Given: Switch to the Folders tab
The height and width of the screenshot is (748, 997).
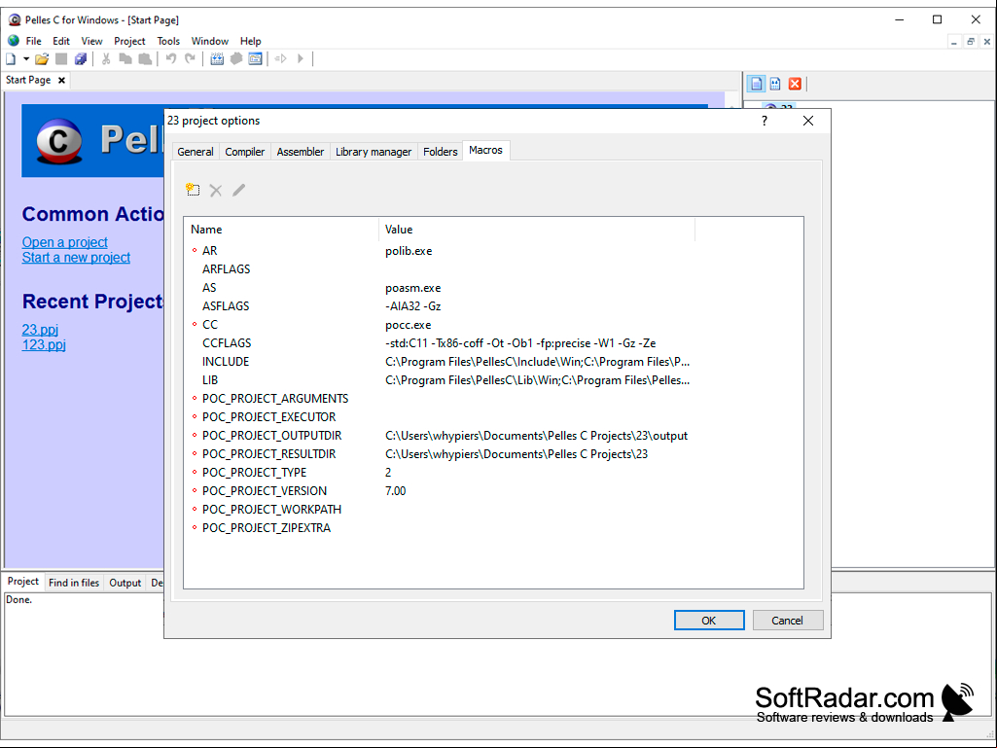Looking at the screenshot, I should click(440, 152).
